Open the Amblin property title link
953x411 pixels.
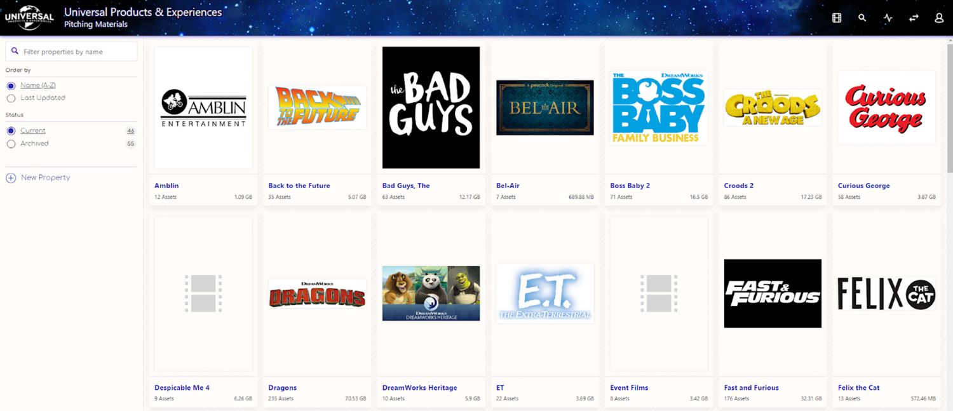coord(166,185)
